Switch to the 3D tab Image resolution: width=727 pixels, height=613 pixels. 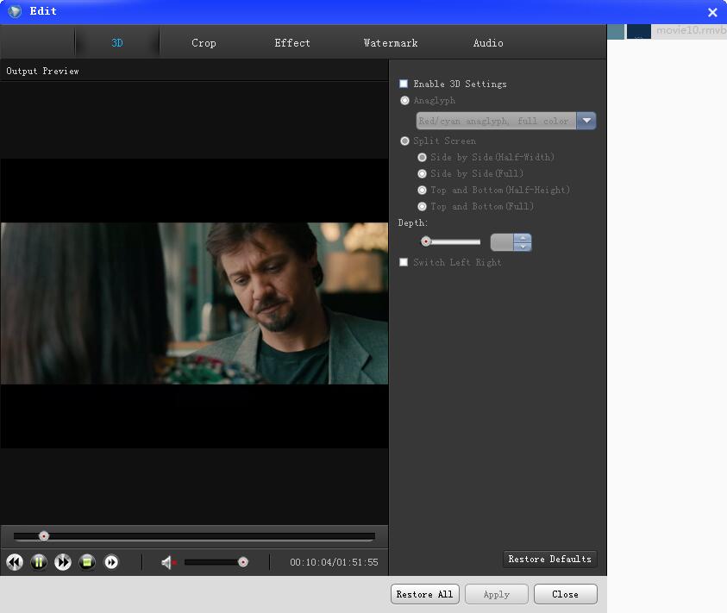116,42
